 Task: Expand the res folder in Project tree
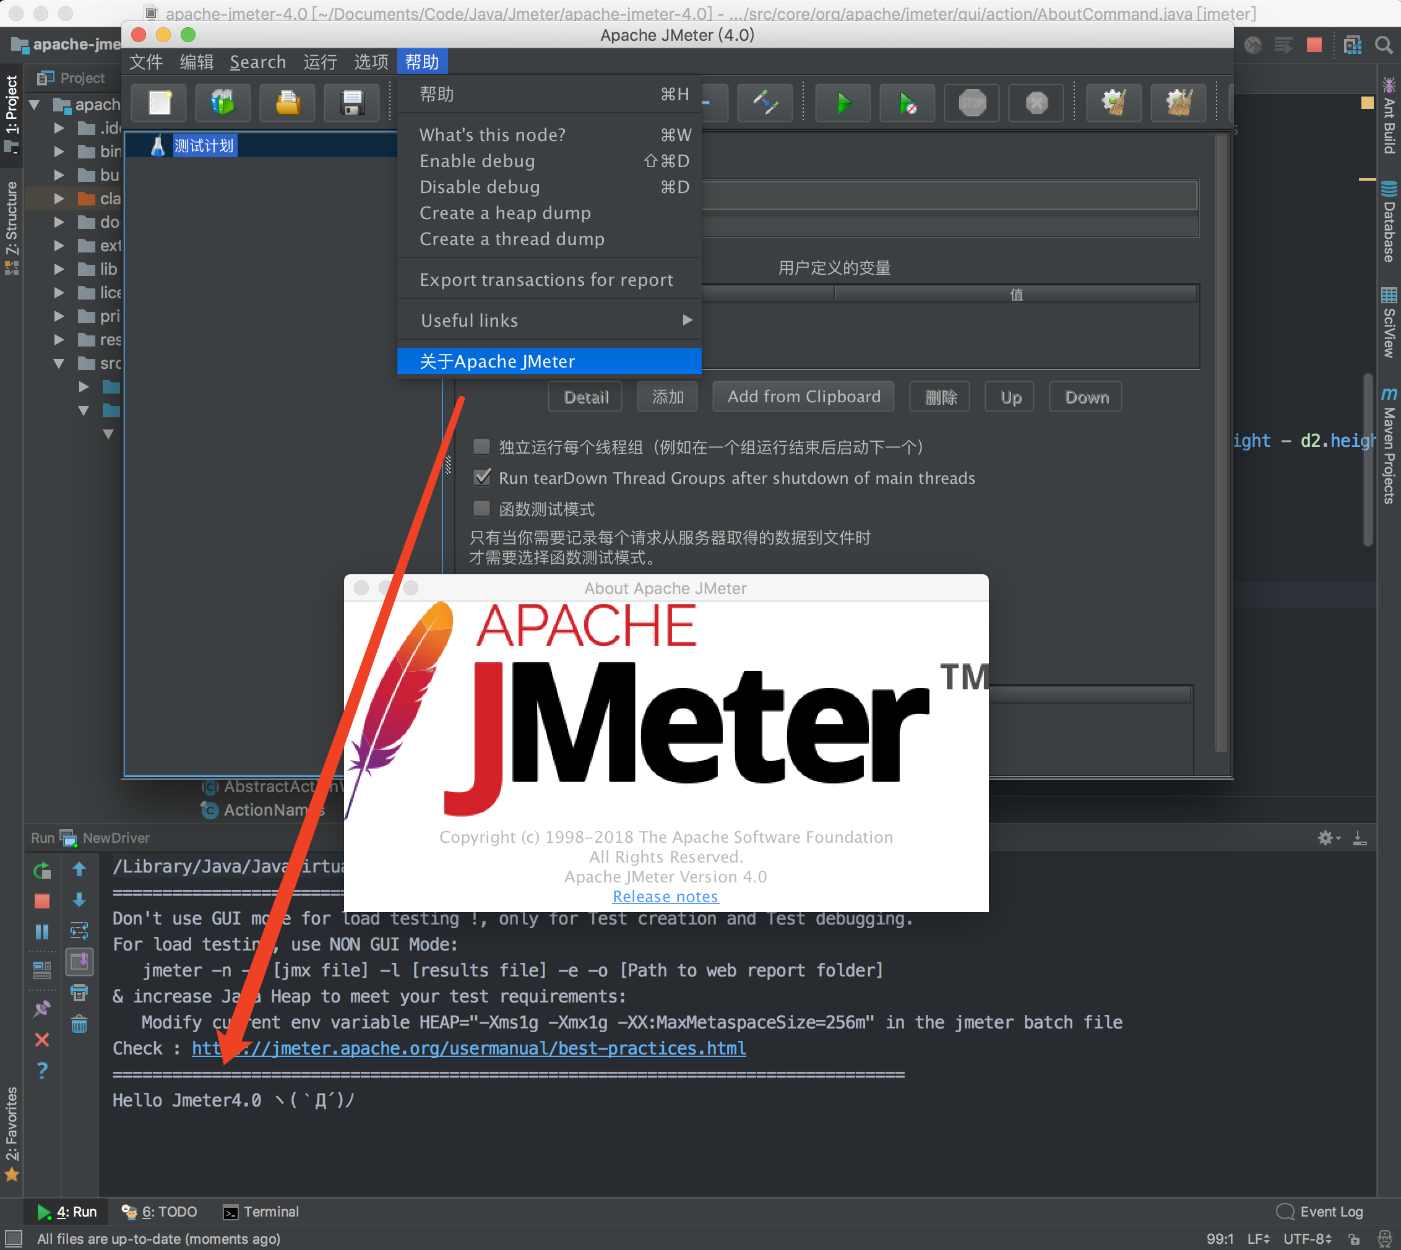pyautogui.click(x=59, y=339)
